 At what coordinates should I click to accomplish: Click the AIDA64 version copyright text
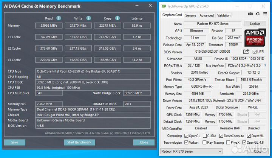point(98,133)
